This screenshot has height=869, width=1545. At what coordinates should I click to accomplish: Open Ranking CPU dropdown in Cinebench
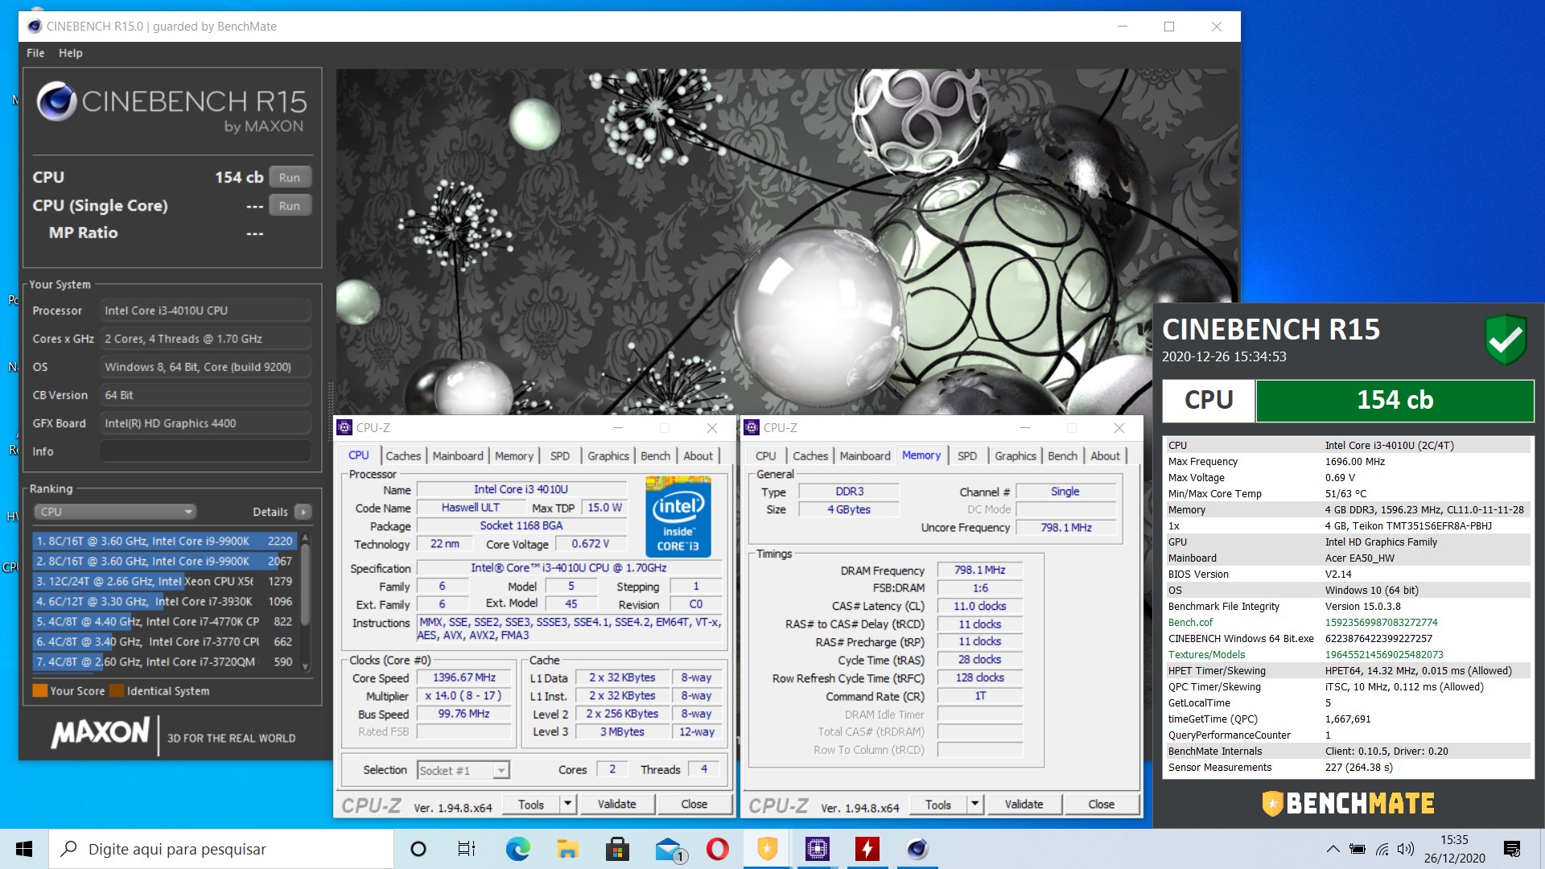tap(115, 512)
